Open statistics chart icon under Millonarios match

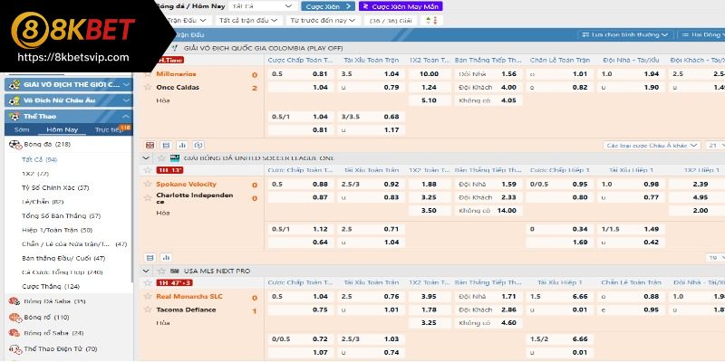(x=182, y=145)
